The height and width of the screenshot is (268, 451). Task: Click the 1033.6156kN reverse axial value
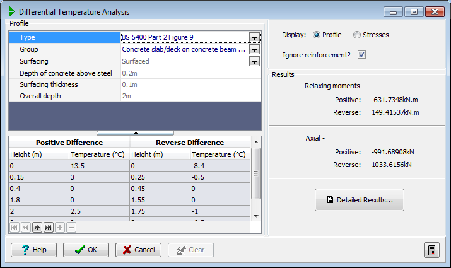pos(392,165)
